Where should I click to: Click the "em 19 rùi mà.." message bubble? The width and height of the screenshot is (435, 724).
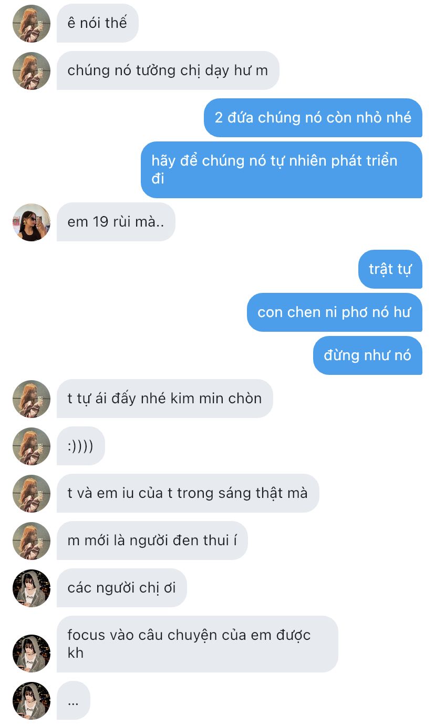pyautogui.click(x=116, y=222)
